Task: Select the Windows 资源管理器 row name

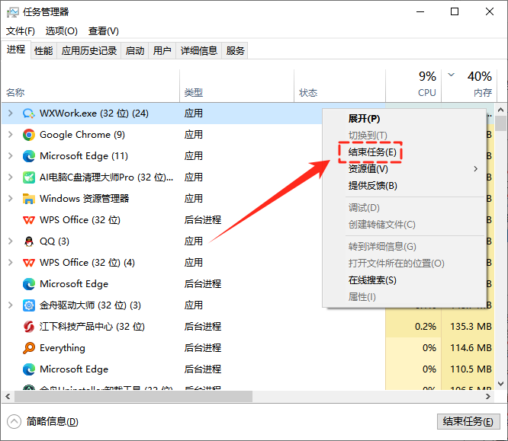Action: coord(84,199)
